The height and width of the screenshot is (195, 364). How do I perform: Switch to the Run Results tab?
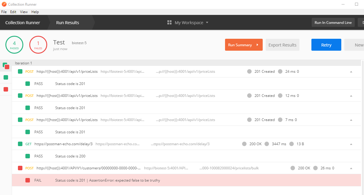tap(68, 23)
